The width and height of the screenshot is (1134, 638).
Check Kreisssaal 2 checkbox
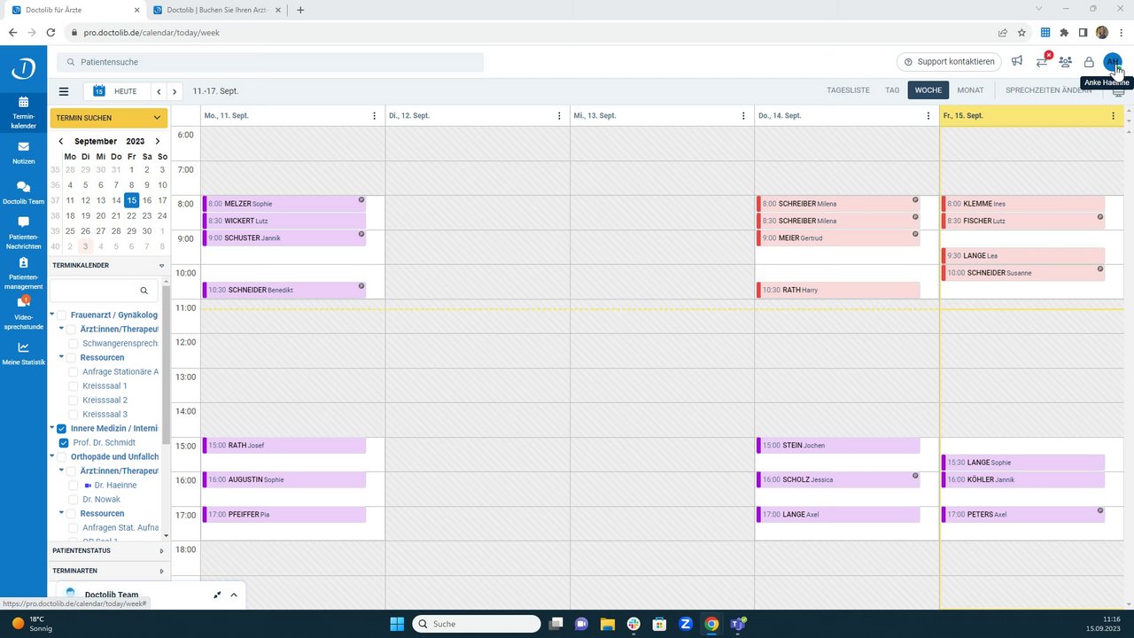(74, 400)
